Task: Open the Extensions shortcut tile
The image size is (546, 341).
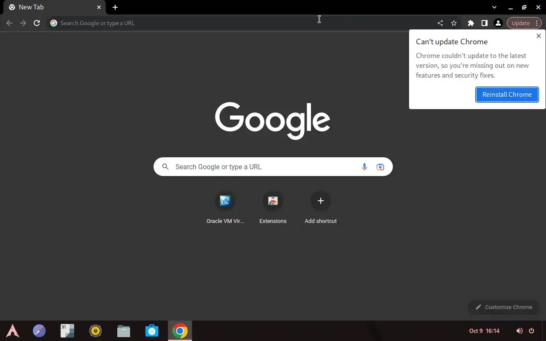Action: click(x=273, y=208)
